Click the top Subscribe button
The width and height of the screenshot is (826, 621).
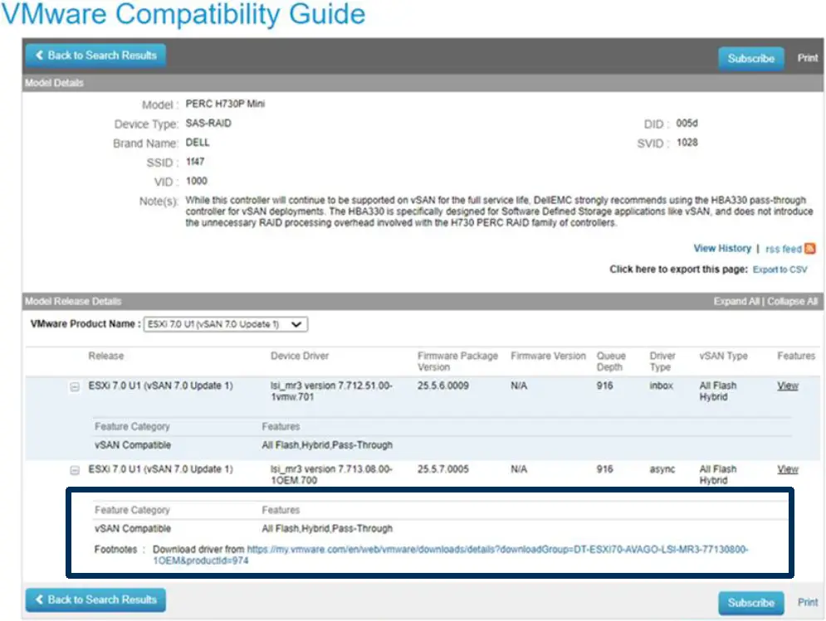[x=750, y=58]
